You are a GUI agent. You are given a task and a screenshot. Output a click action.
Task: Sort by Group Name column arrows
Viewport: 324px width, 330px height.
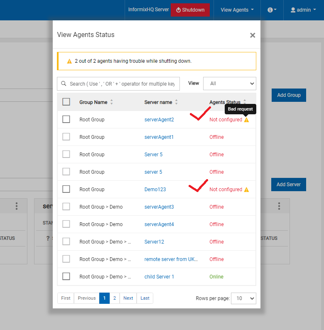click(x=111, y=102)
